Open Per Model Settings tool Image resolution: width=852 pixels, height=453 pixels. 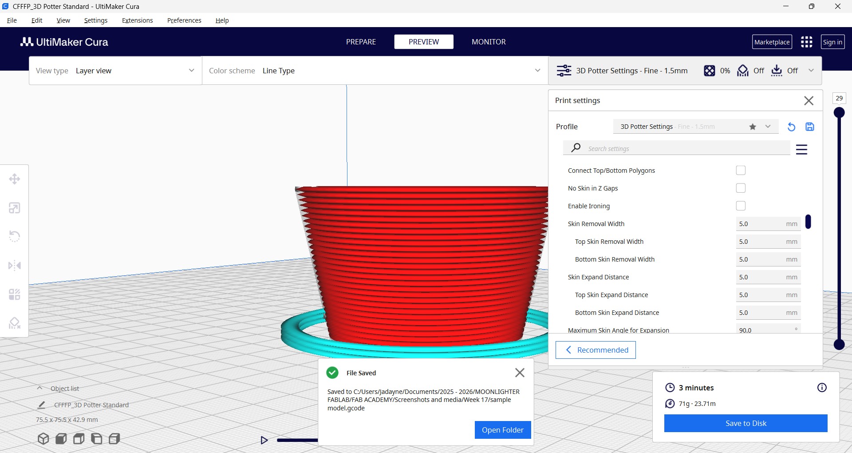click(15, 294)
